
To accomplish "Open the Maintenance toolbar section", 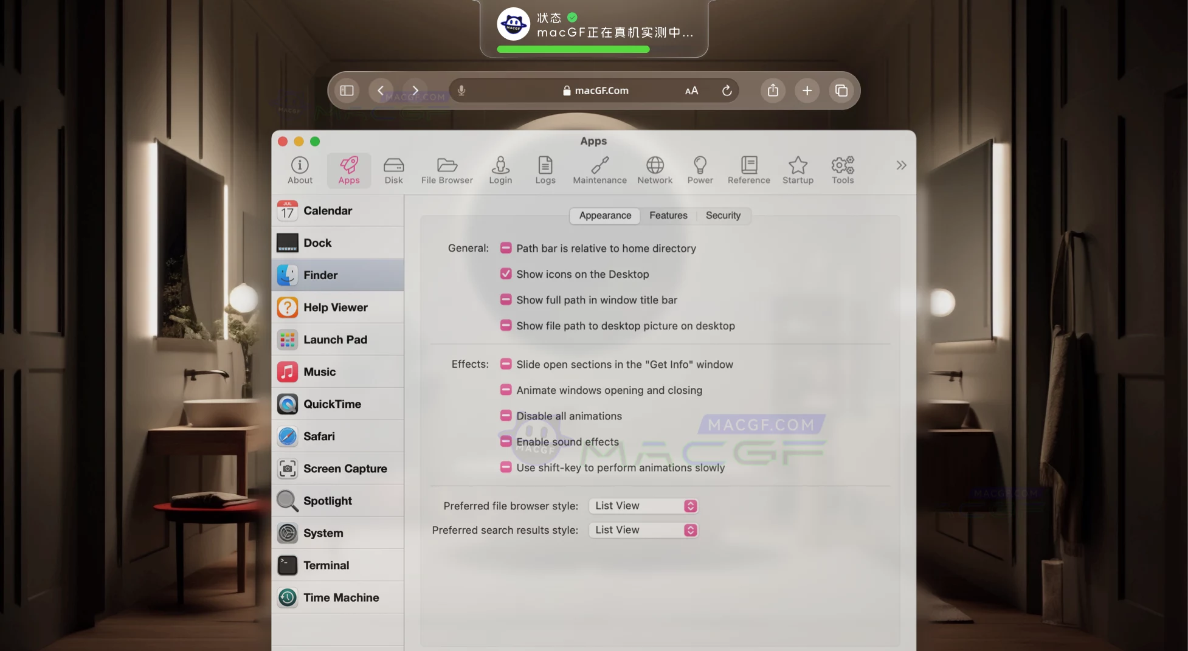I will (x=599, y=170).
